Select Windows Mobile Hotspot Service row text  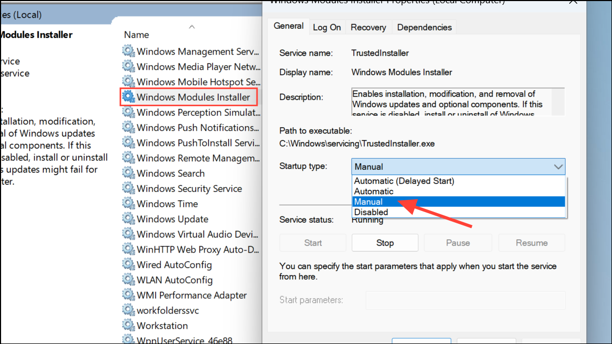pos(198,82)
